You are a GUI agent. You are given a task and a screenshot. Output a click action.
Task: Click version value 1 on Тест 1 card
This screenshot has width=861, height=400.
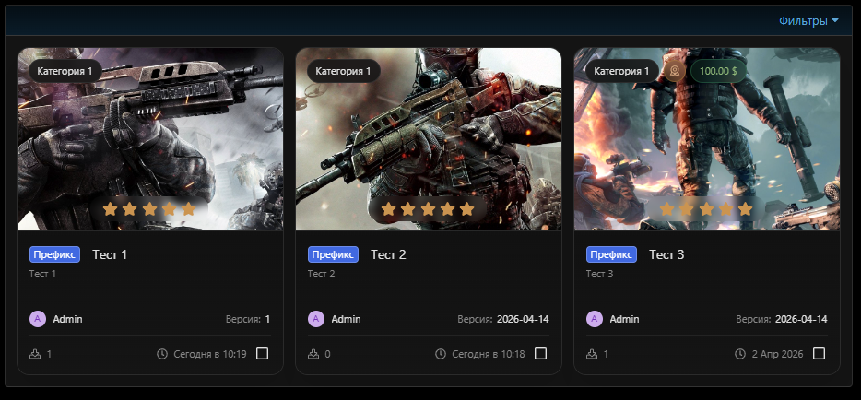point(268,319)
